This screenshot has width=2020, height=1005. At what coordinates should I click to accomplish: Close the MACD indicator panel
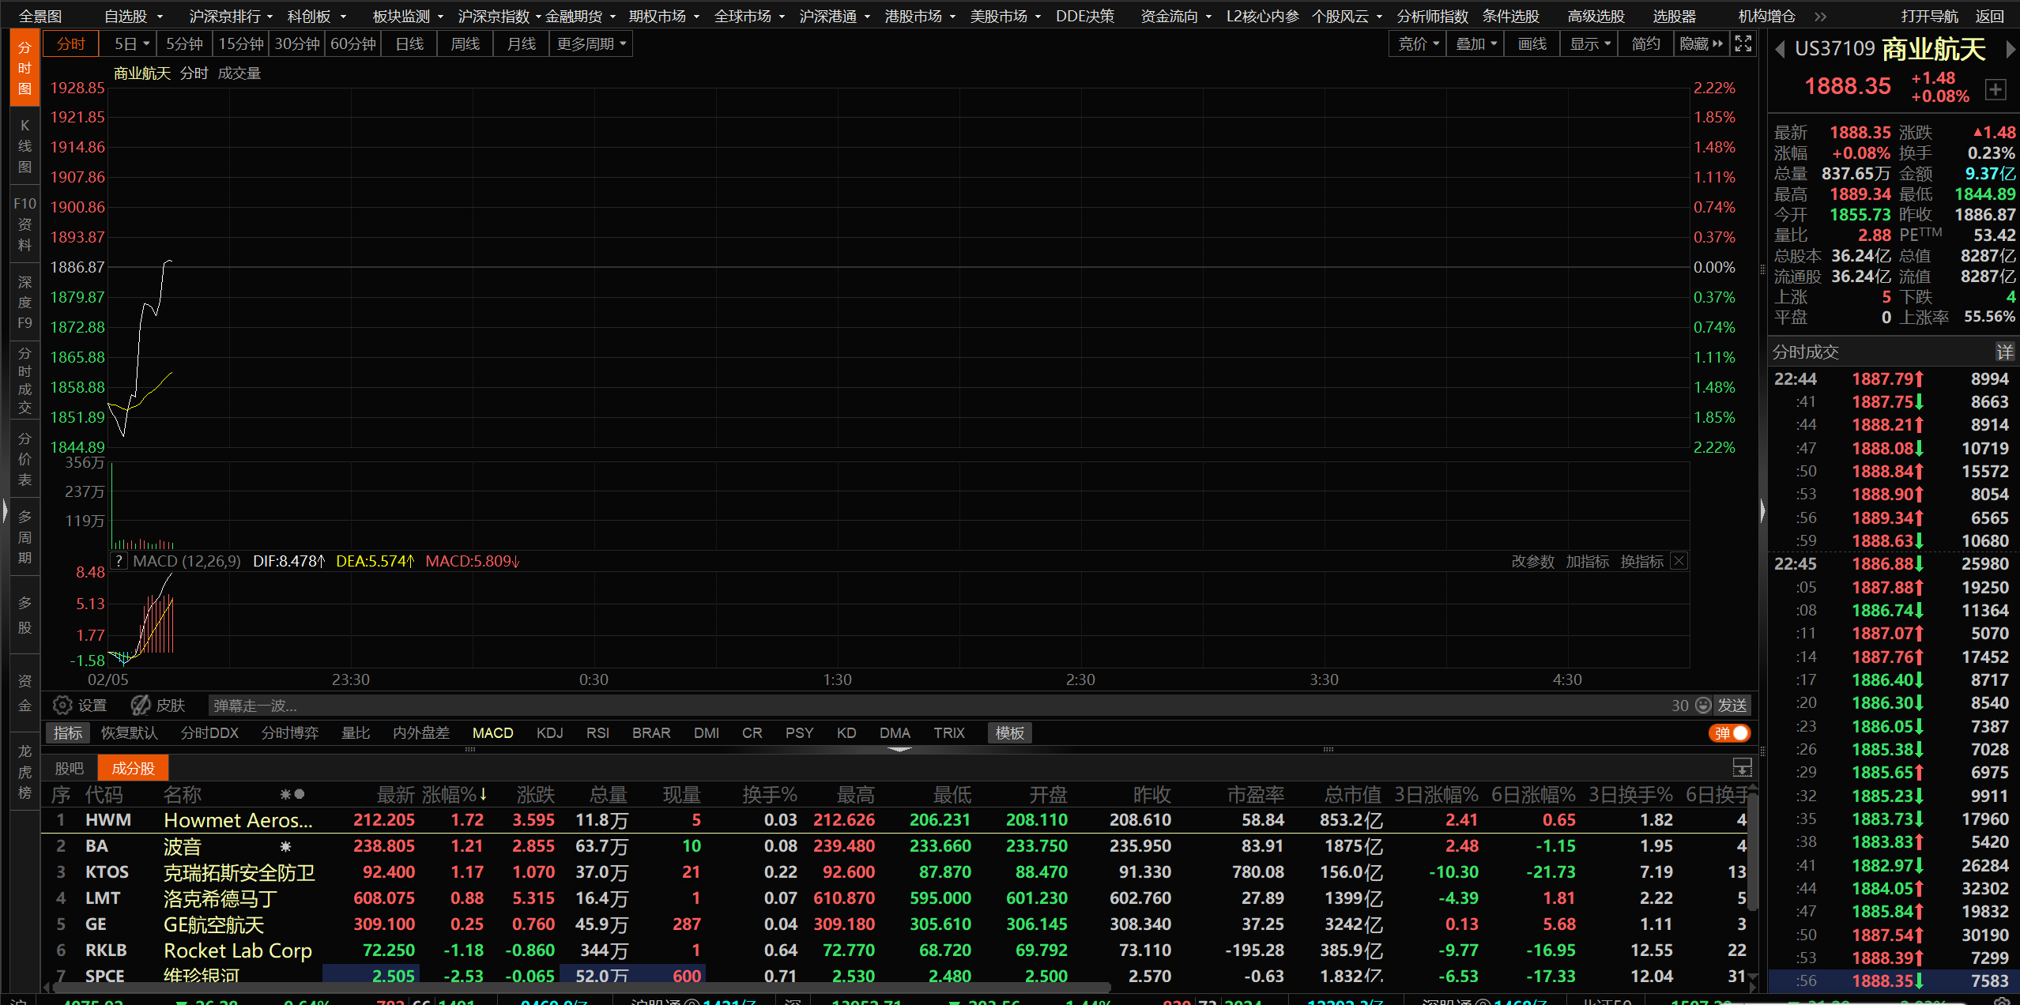(x=1679, y=561)
